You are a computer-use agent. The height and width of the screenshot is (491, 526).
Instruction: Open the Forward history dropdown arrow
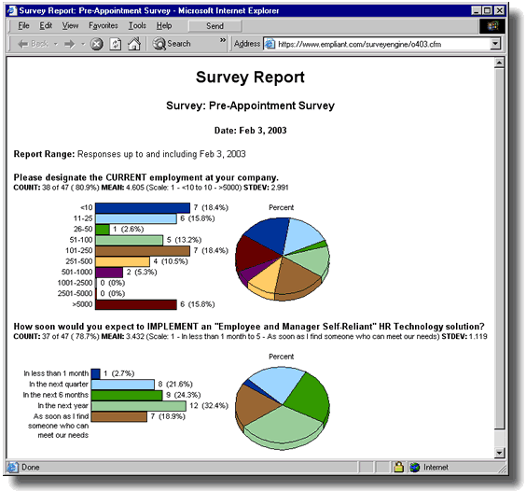tap(83, 44)
